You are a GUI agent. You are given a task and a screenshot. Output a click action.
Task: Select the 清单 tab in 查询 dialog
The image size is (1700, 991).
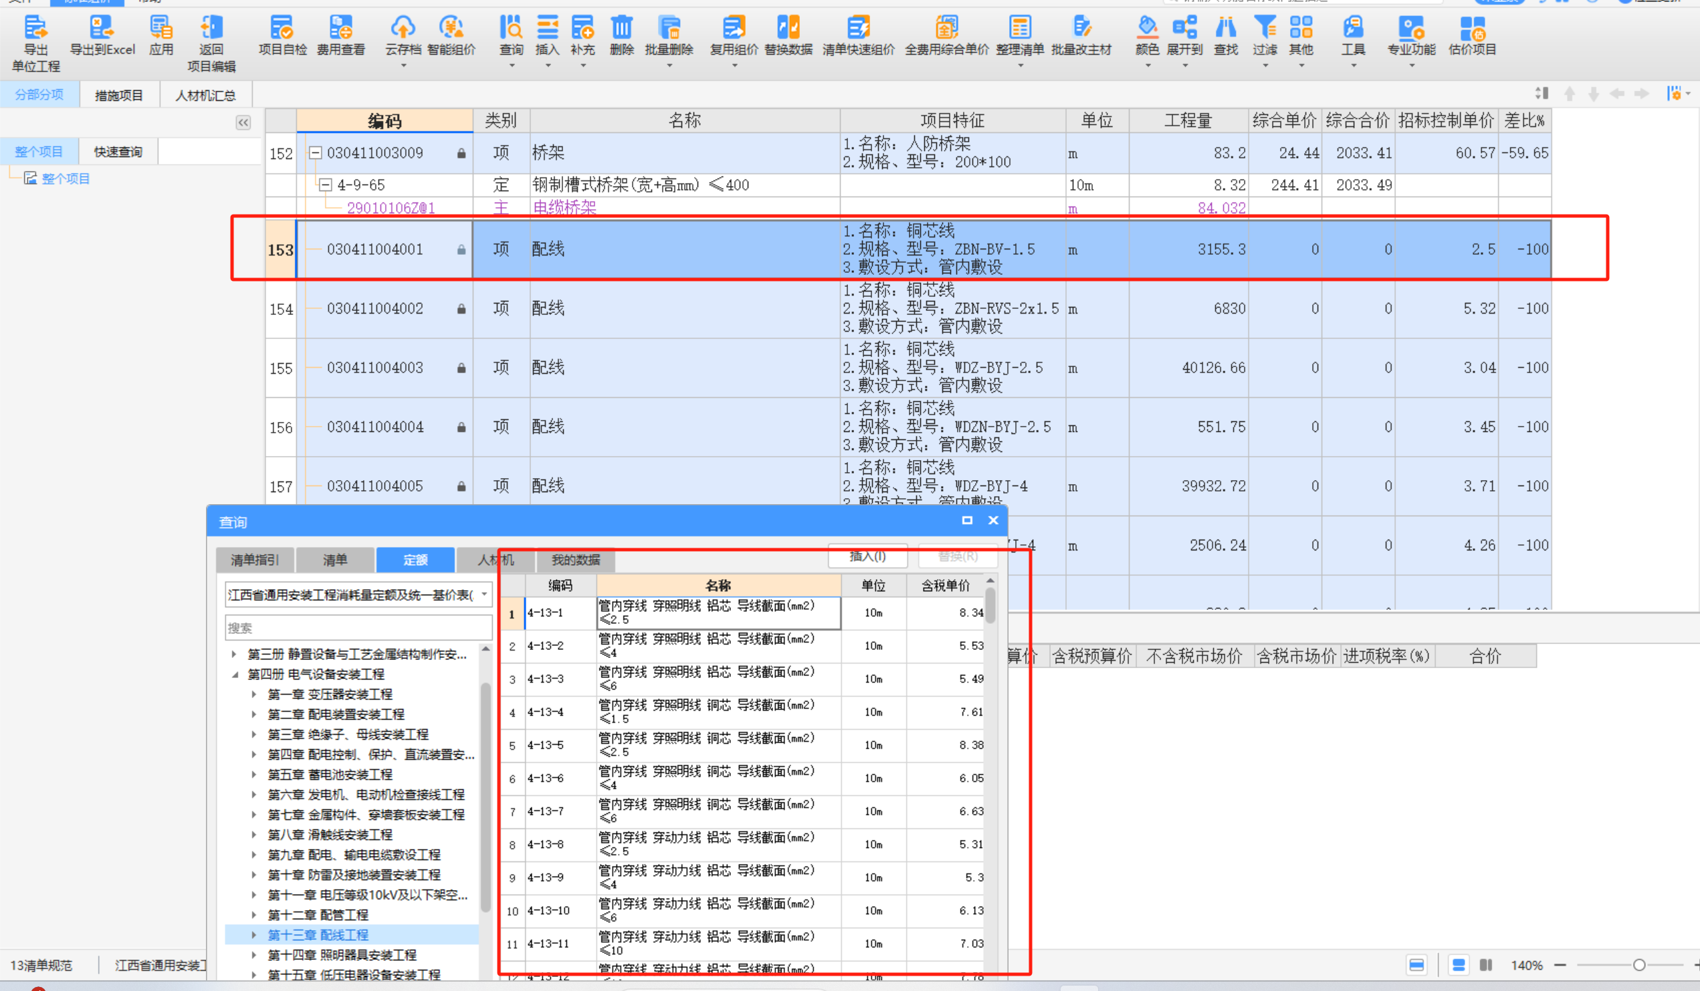coord(334,559)
